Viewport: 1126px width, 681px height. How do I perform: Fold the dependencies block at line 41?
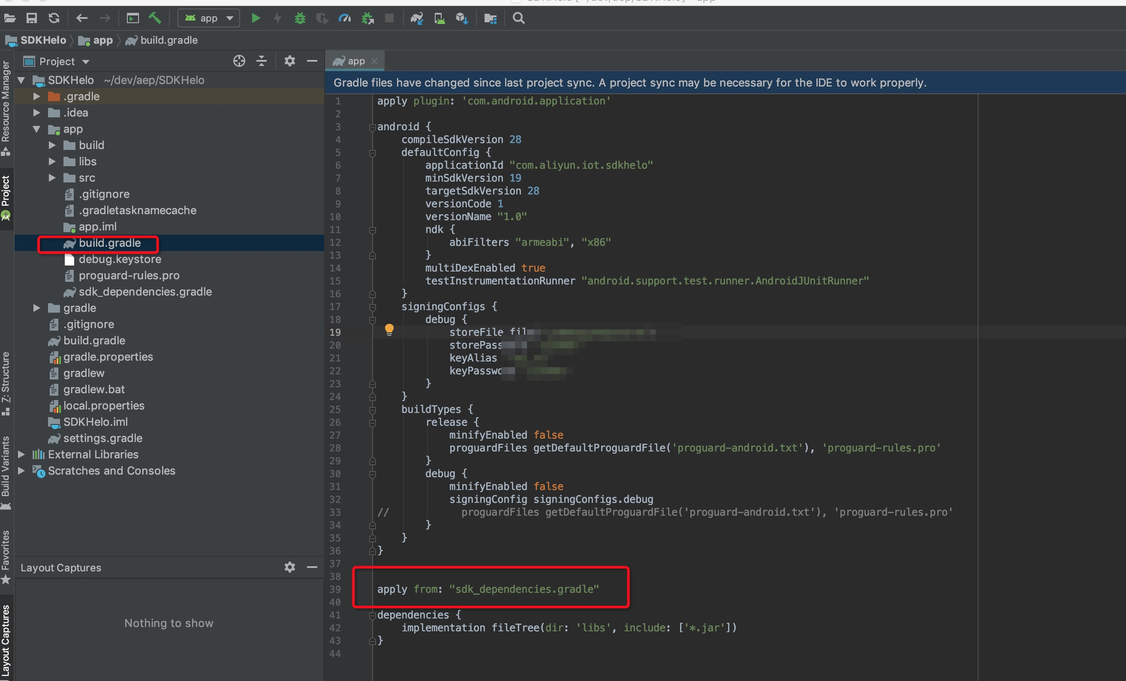coord(373,615)
